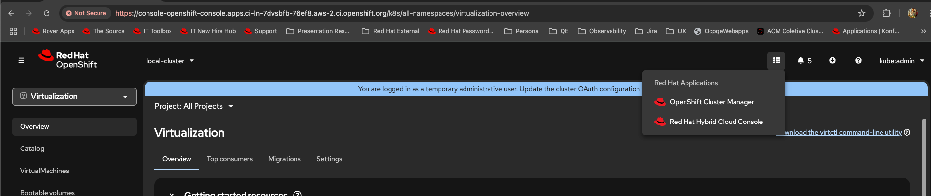Bookmark this page with the star icon
Image resolution: width=931 pixels, height=196 pixels.
862,13
